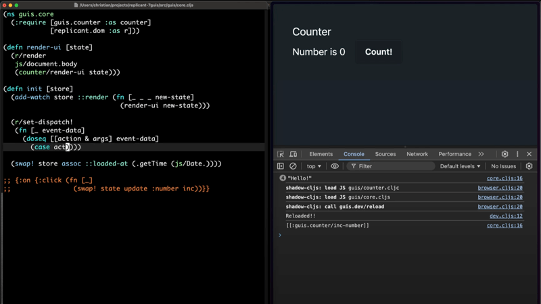
Task: Close the DevTools panel
Action: [x=530, y=154]
